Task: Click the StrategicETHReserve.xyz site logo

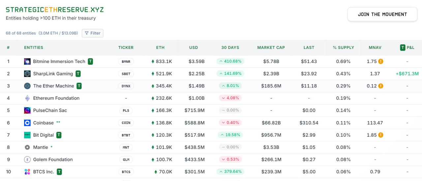Action: pyautogui.click(x=55, y=10)
